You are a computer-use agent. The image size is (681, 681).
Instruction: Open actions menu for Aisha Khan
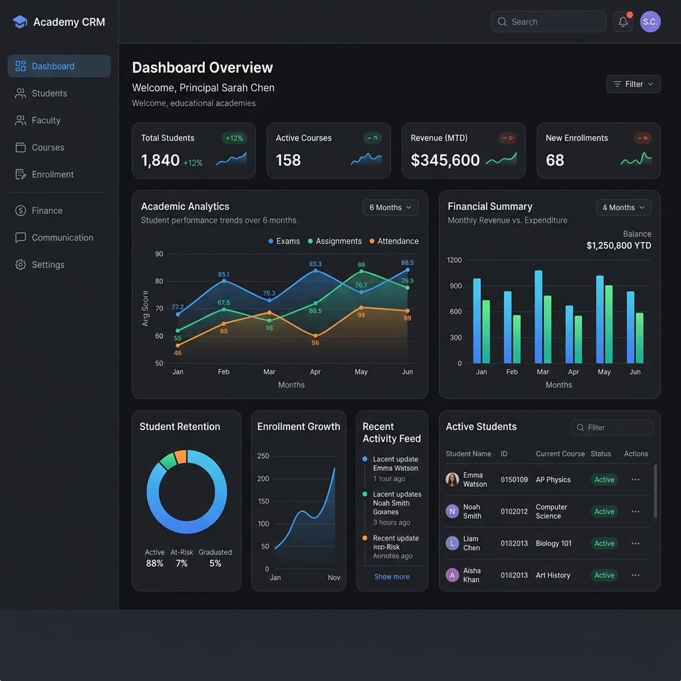tap(635, 575)
